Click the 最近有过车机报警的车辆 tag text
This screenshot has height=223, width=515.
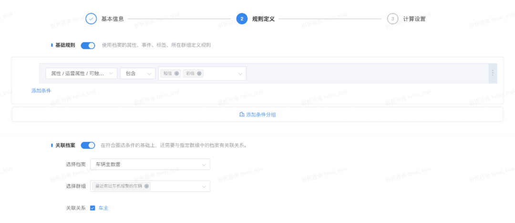pyautogui.click(x=118, y=186)
